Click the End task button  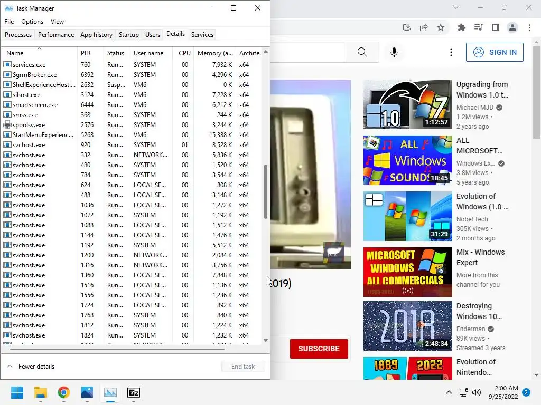pos(243,367)
